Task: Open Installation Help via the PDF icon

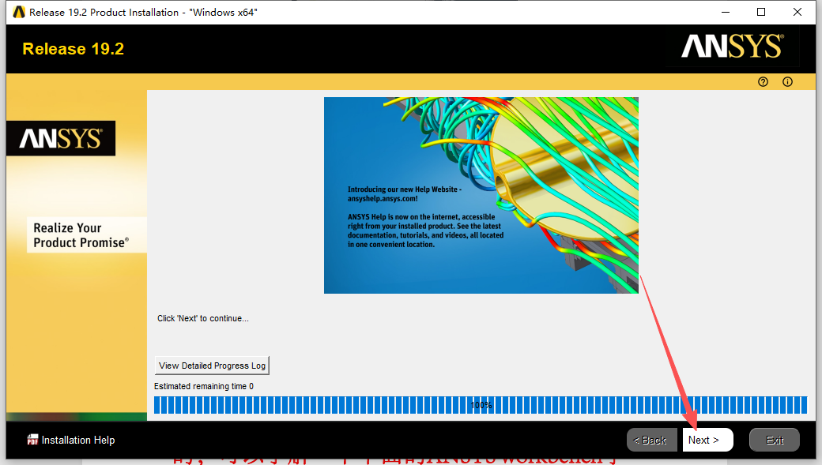Action: pyautogui.click(x=33, y=440)
